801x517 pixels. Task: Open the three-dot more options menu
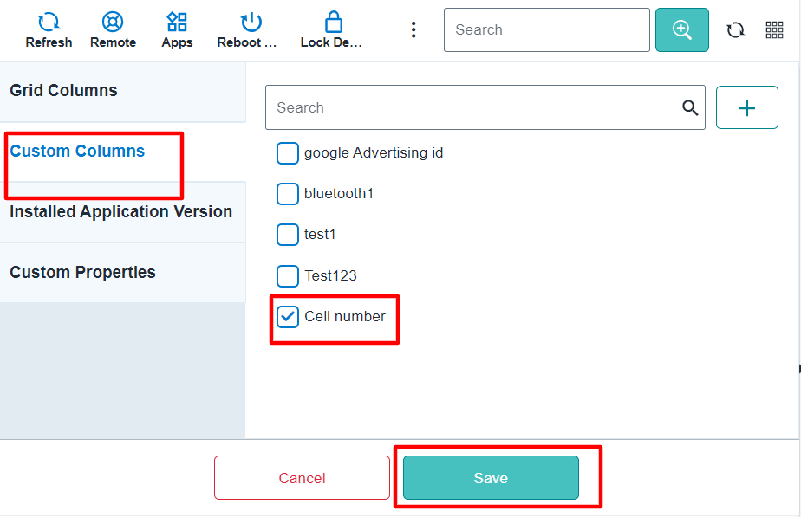click(414, 29)
